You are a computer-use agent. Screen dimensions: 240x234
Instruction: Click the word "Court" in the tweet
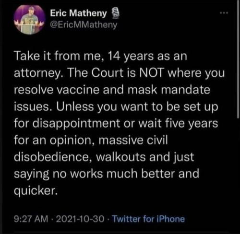click(108, 73)
